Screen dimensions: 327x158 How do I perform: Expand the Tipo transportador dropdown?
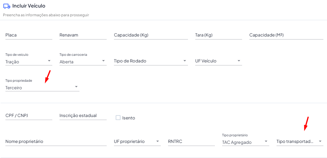click(299, 141)
